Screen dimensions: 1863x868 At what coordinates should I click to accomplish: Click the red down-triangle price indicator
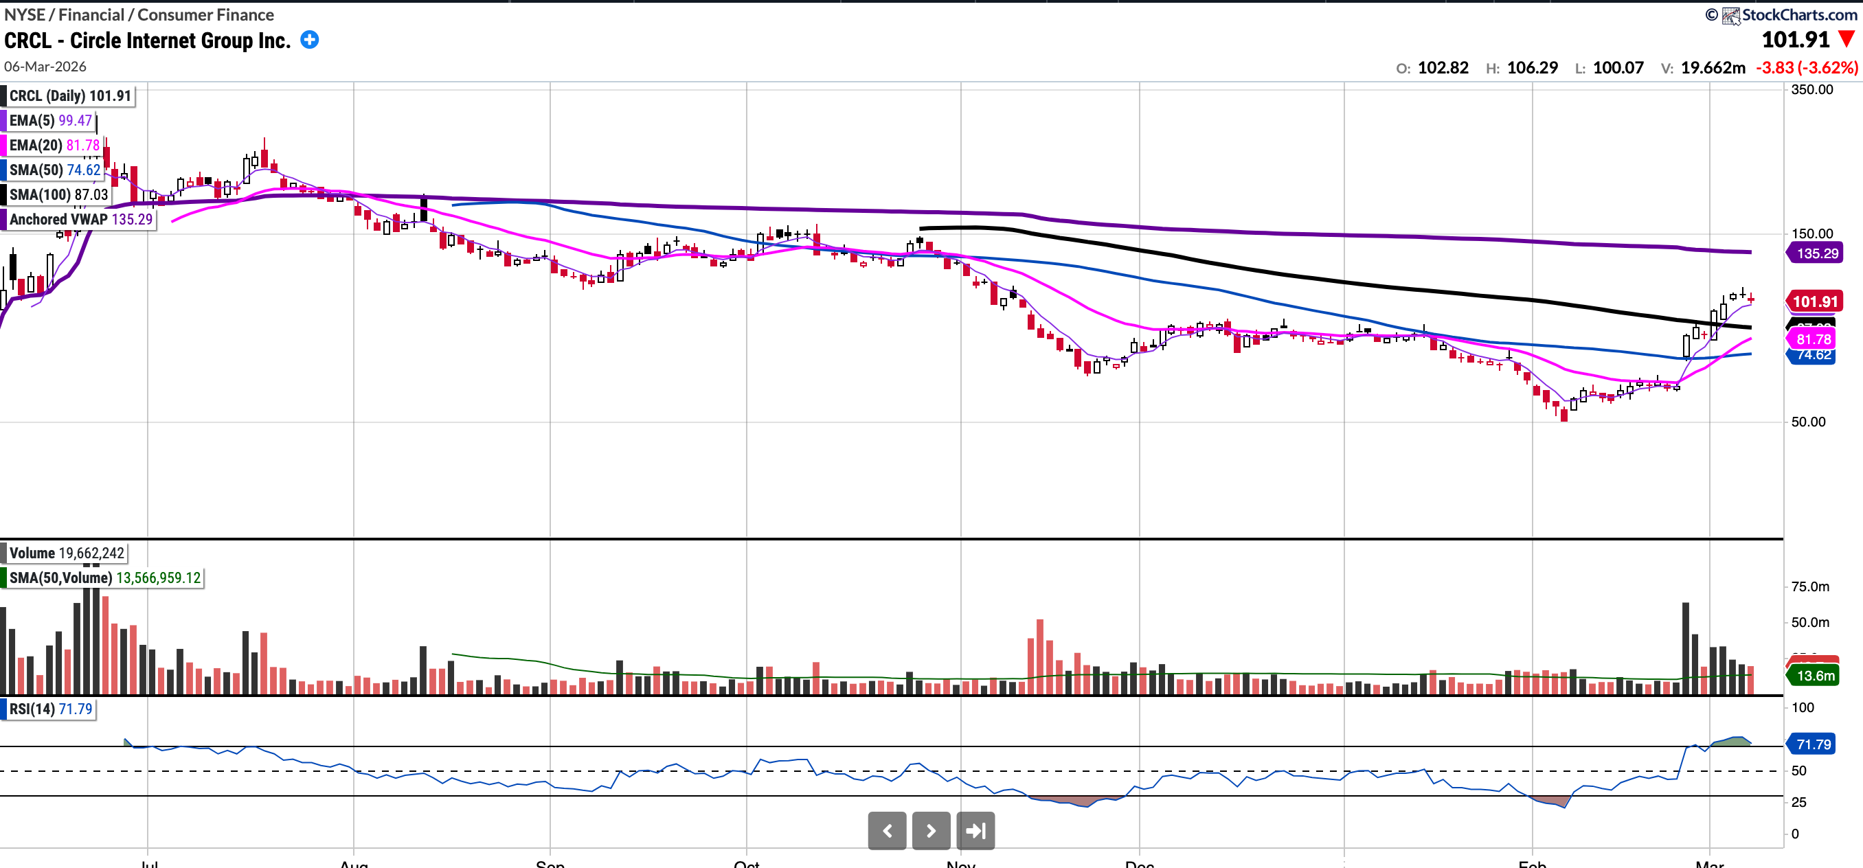(x=1847, y=39)
